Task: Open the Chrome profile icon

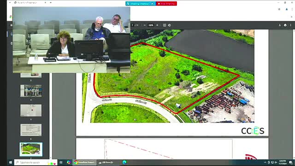Action: click(287, 9)
